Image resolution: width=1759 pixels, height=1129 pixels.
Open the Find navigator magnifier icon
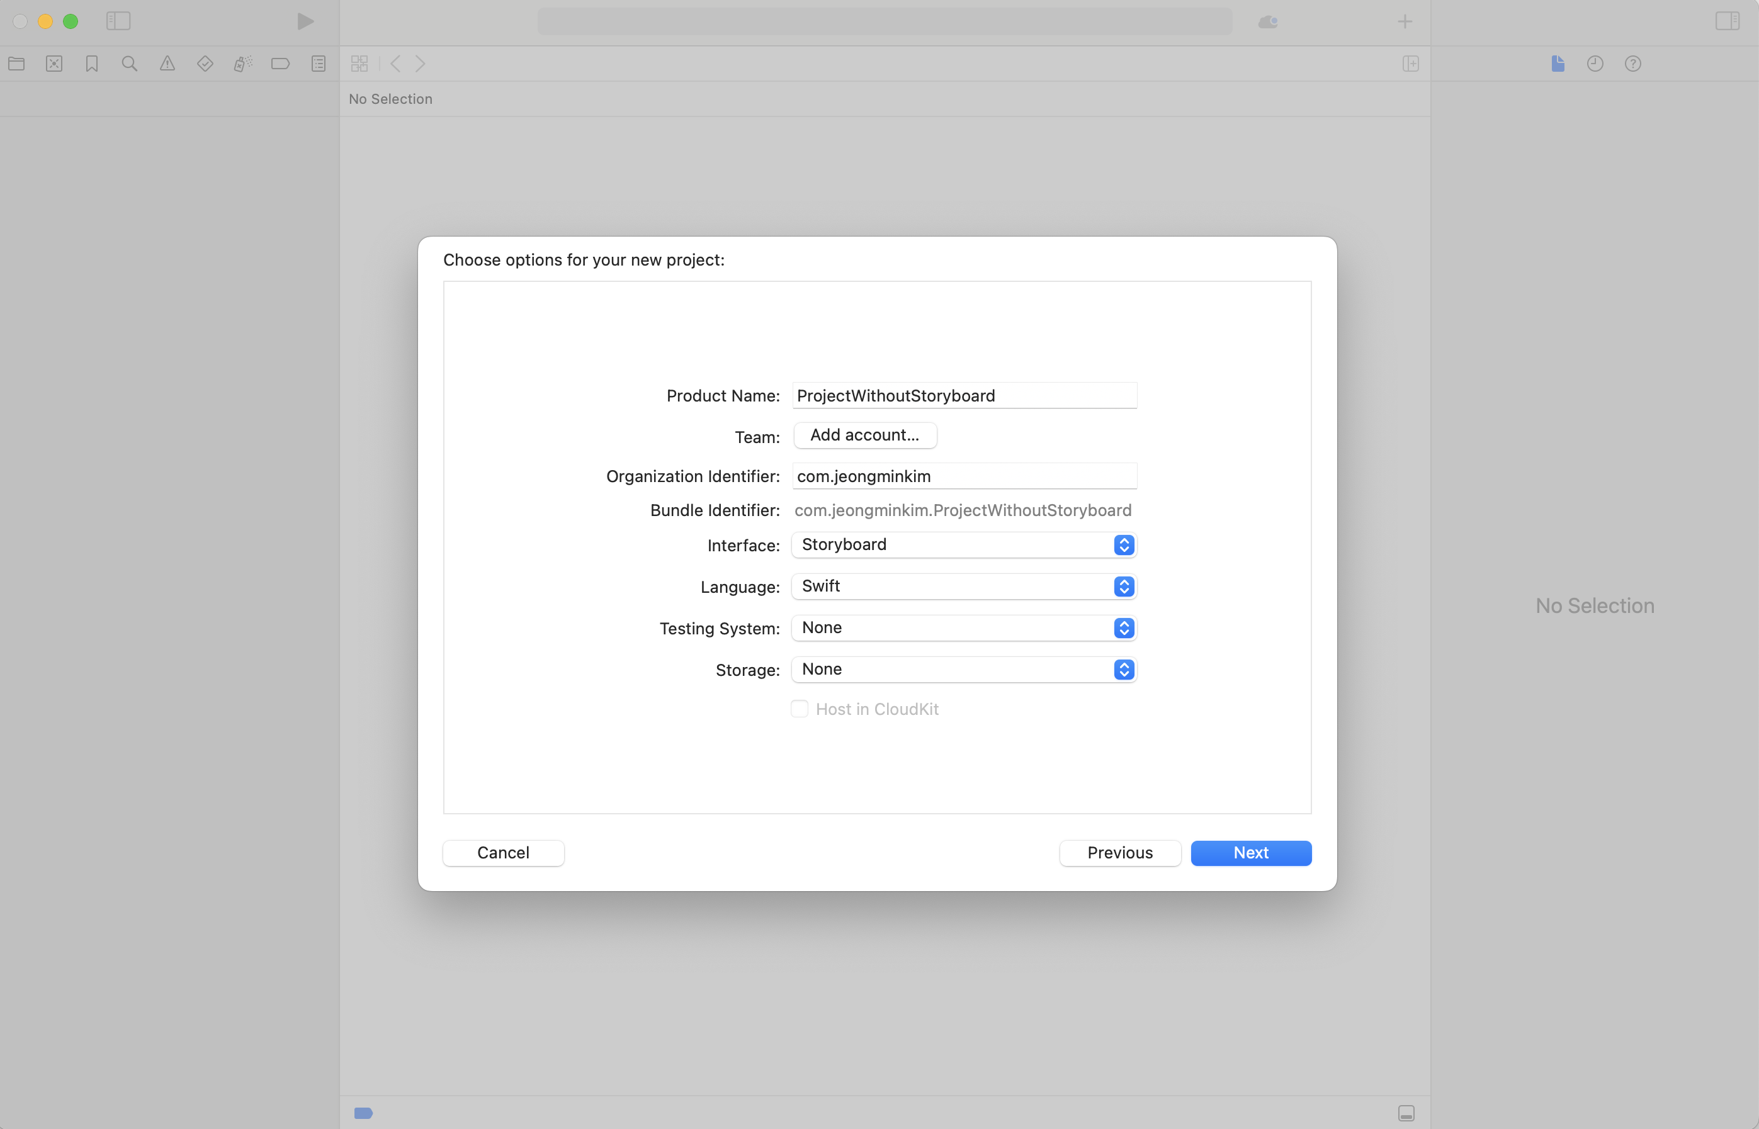click(130, 64)
